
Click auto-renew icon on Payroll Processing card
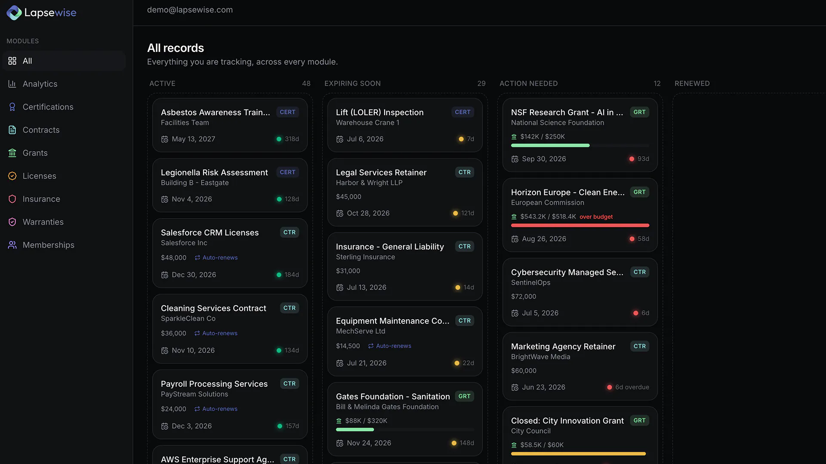coord(197,409)
